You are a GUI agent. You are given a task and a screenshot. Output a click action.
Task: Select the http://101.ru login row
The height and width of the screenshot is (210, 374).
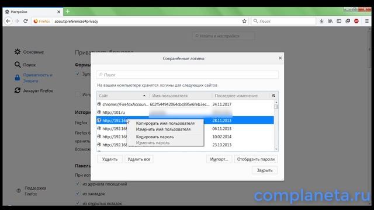[x=185, y=113]
